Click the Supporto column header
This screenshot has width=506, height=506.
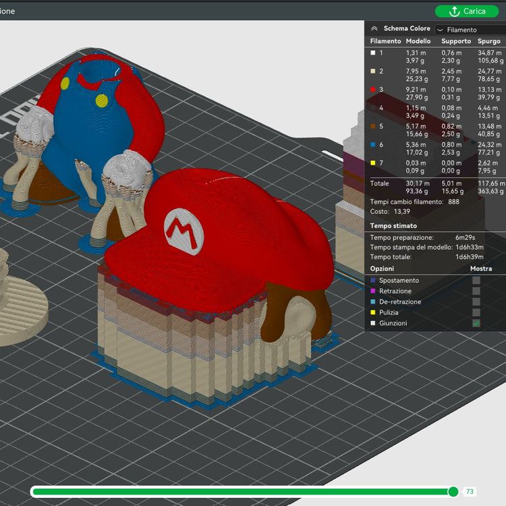[x=456, y=41]
